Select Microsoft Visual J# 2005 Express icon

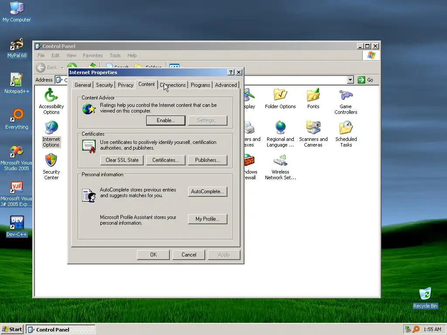[x=16, y=194]
